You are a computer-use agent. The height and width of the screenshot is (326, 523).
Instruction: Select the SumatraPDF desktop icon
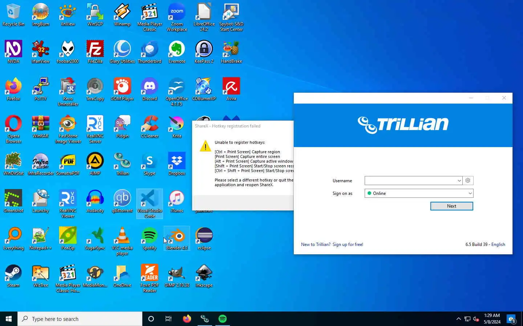click(68, 164)
